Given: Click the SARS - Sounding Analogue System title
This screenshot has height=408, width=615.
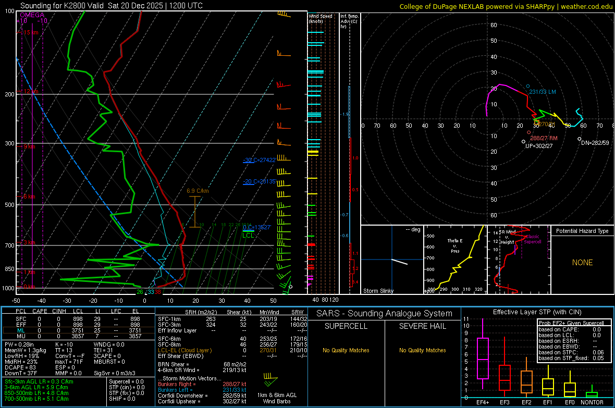Looking at the screenshot, I should click(x=385, y=314).
